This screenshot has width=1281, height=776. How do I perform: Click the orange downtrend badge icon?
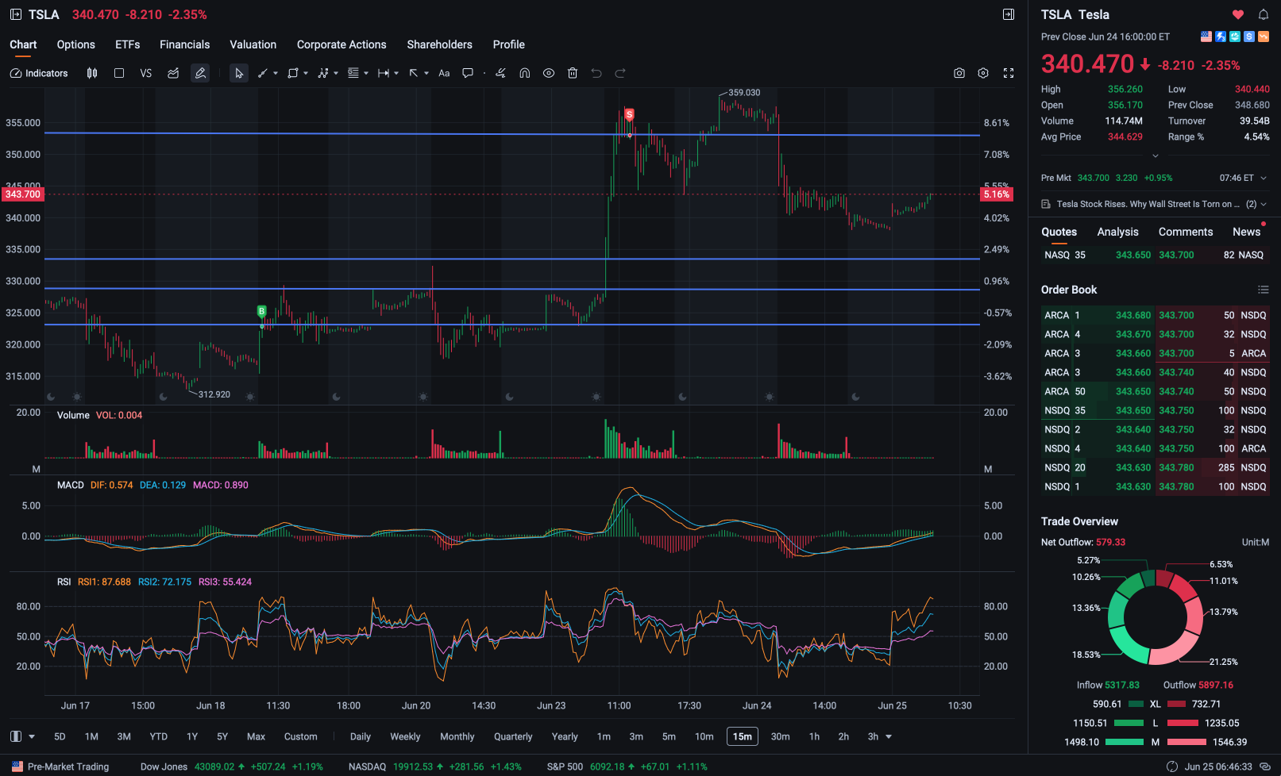pos(1264,36)
